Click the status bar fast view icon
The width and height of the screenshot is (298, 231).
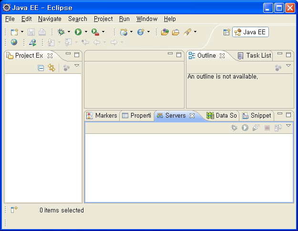click(x=14, y=210)
